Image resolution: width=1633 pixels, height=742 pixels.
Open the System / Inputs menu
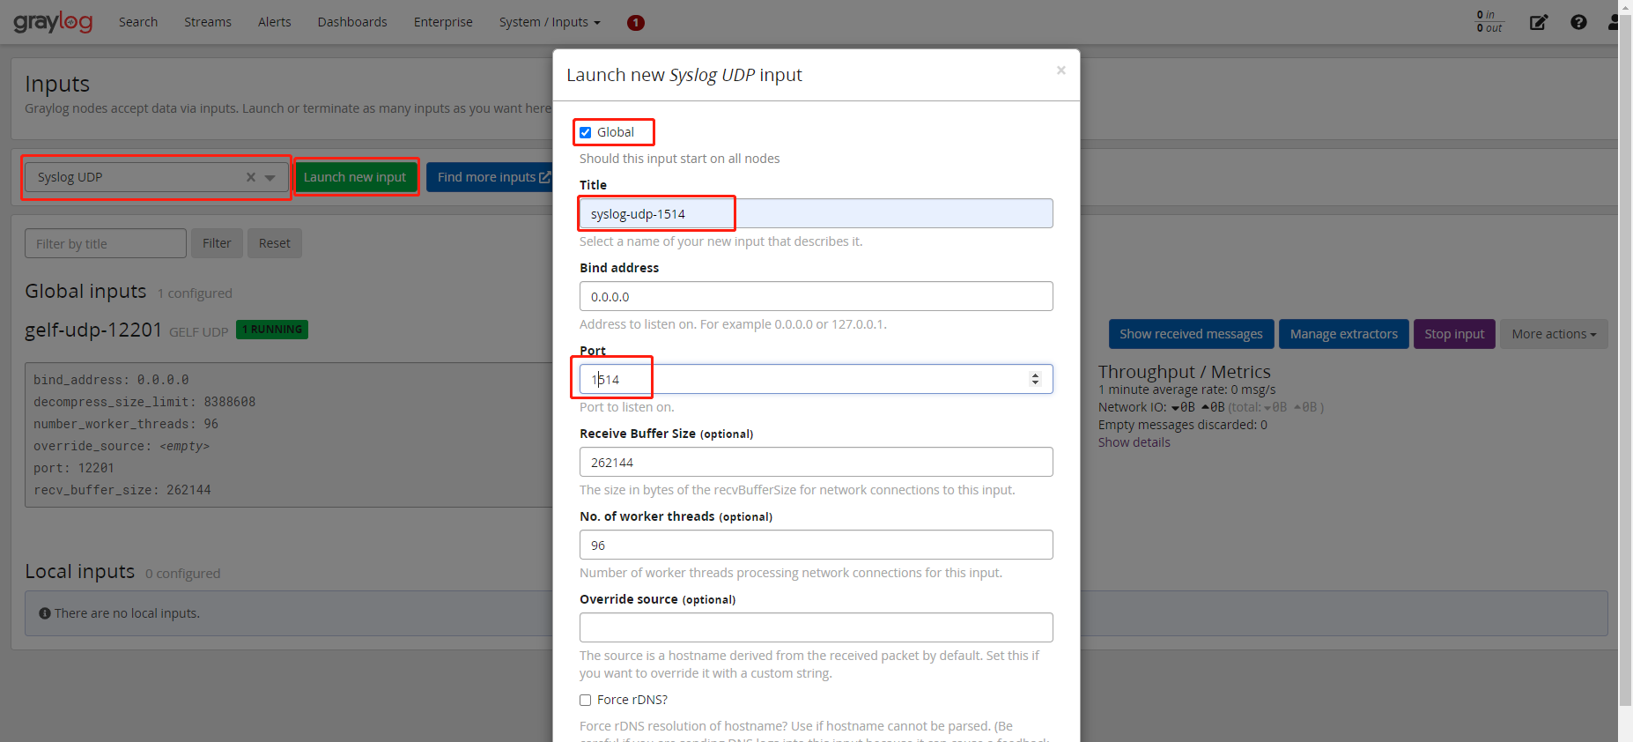pos(550,22)
